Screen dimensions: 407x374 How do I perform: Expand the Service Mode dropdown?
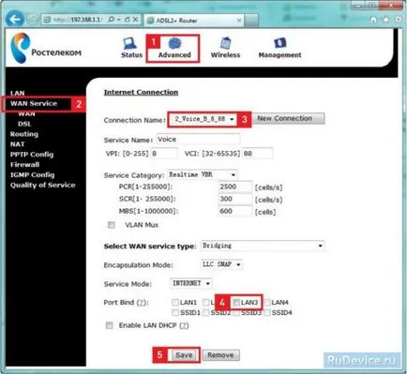click(x=191, y=283)
